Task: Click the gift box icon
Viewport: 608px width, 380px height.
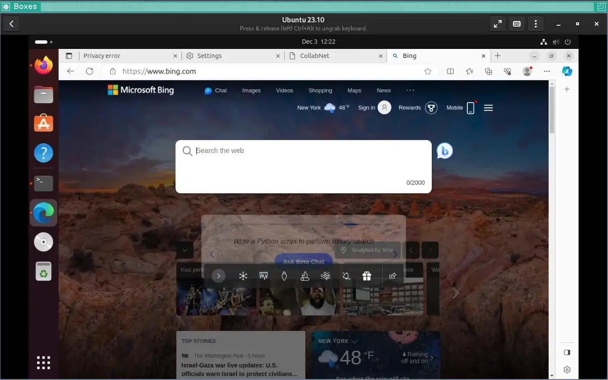Action: point(367,276)
